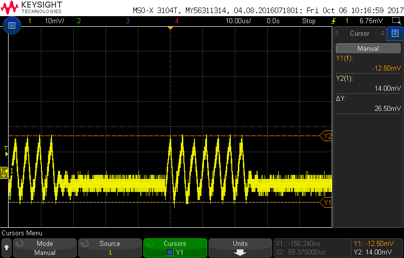Click the 0.0s delay value
The image size is (404, 258).
[x=273, y=21]
